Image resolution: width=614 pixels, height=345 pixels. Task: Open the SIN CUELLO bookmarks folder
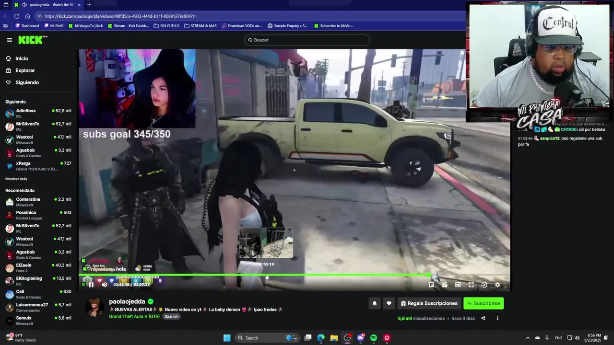(x=166, y=26)
